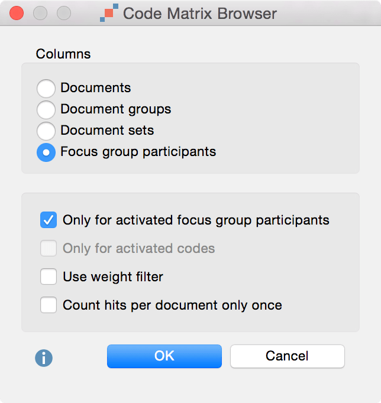The image size is (381, 403).
Task: Enable Count hits per document only once
Action: (49, 305)
